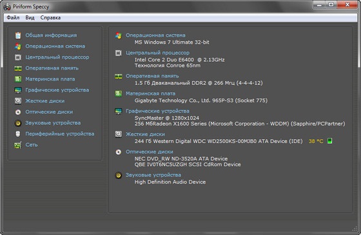Click the 38 °C hard disk temperature

316,141
